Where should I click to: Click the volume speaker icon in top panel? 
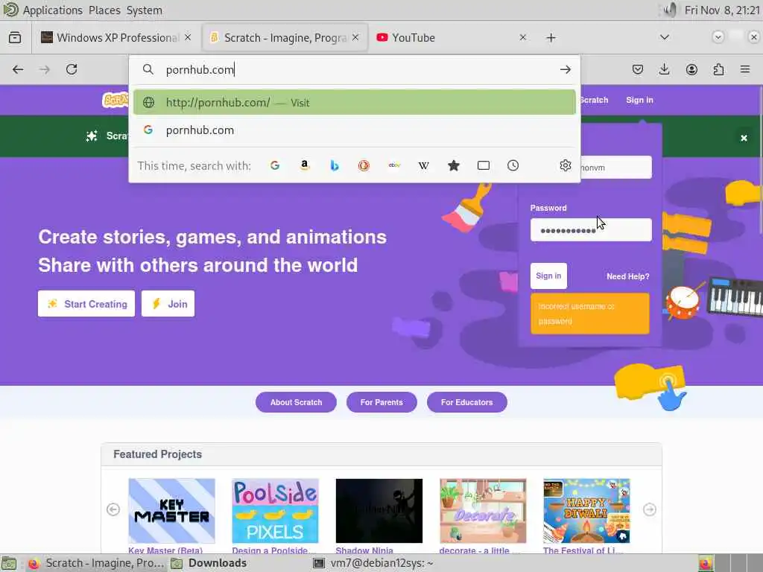(670, 10)
